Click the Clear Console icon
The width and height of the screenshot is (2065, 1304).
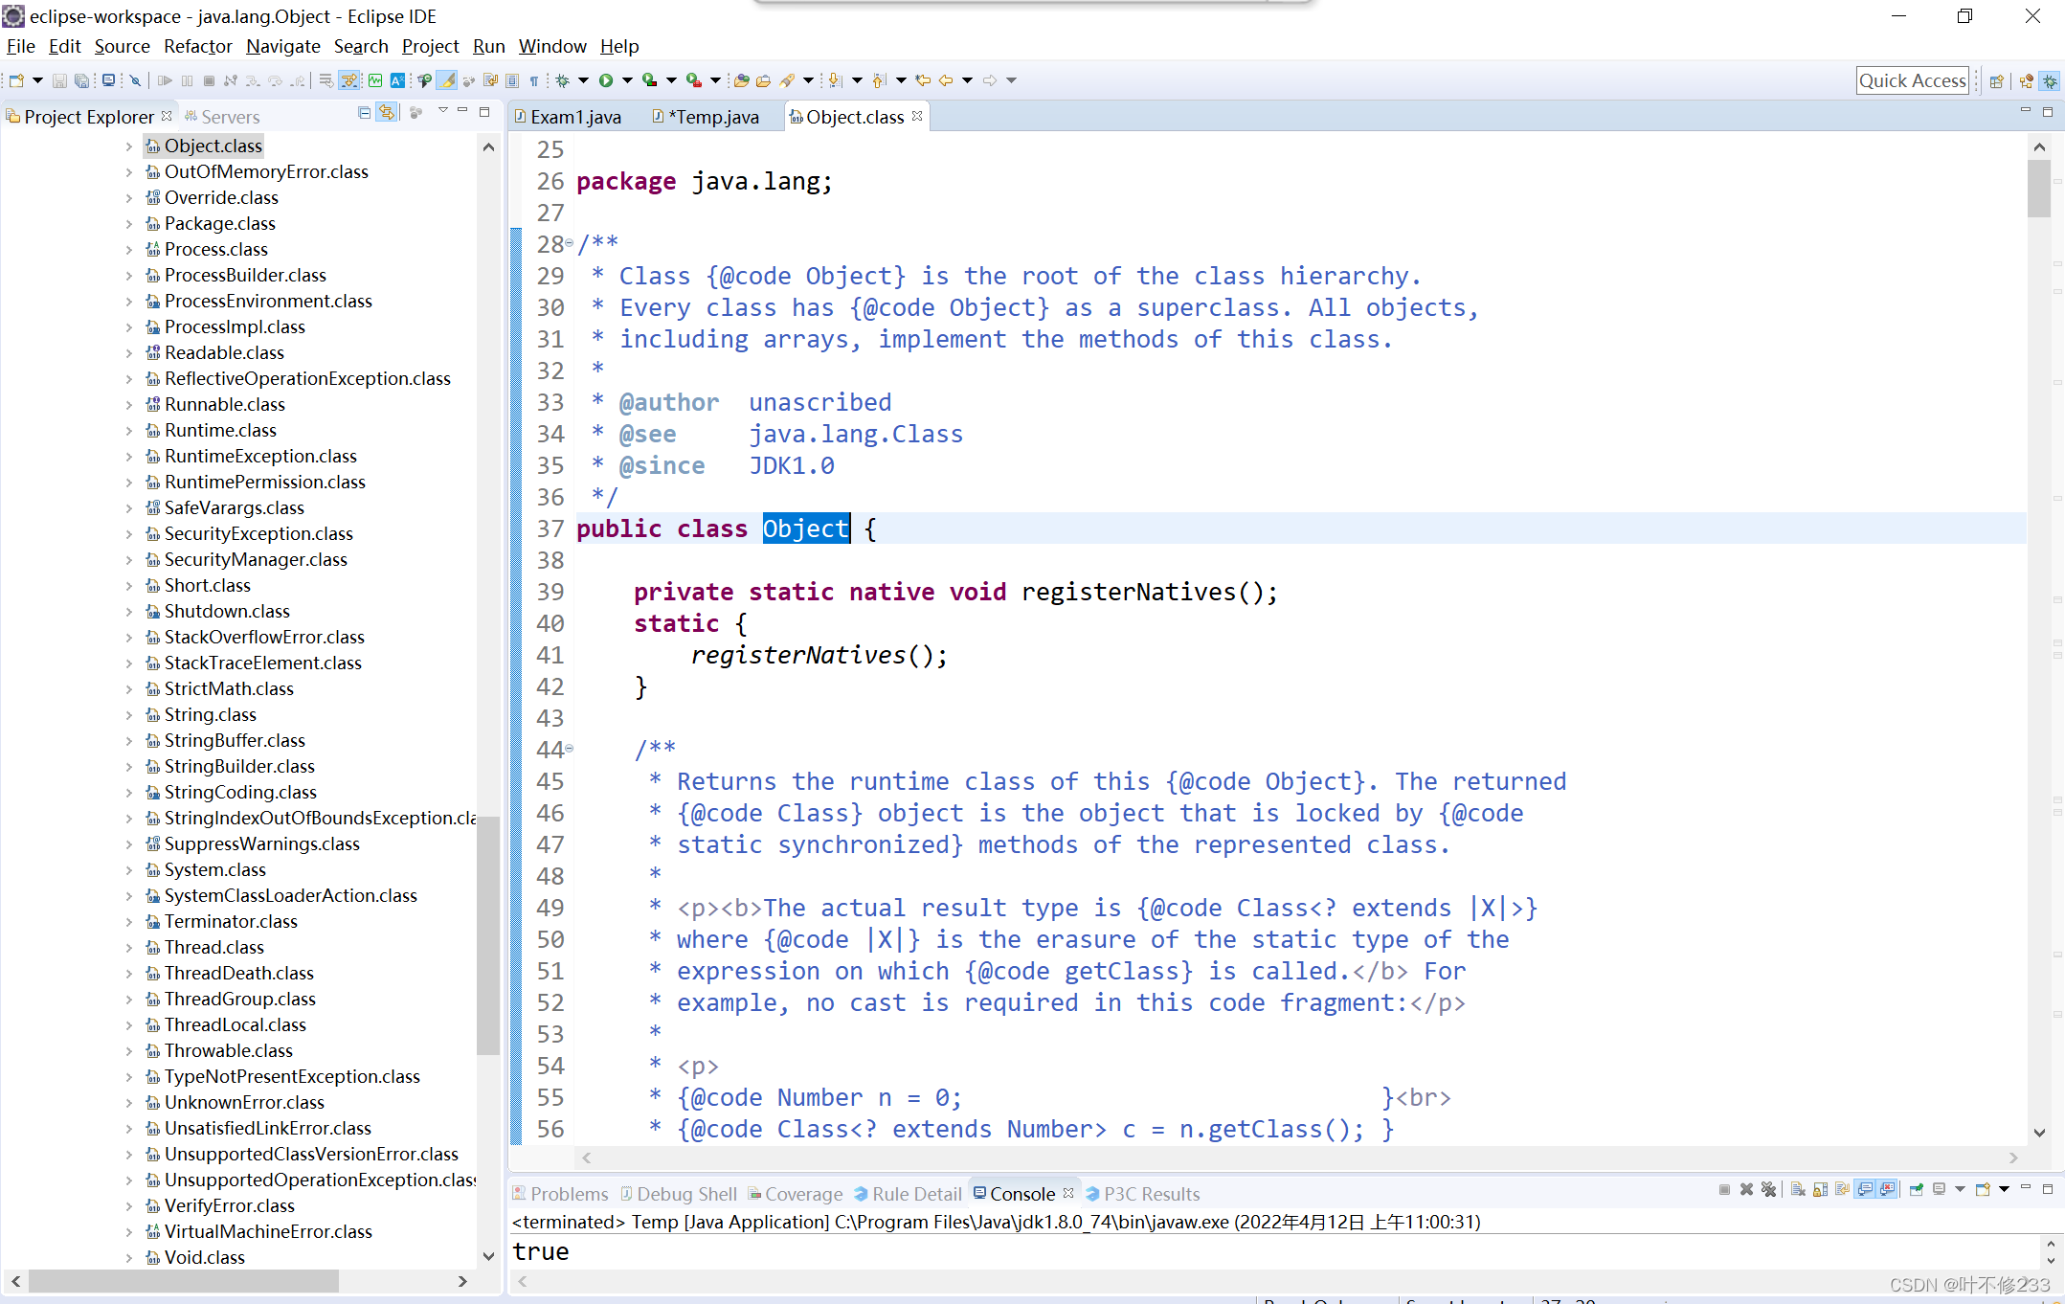coord(1798,1189)
